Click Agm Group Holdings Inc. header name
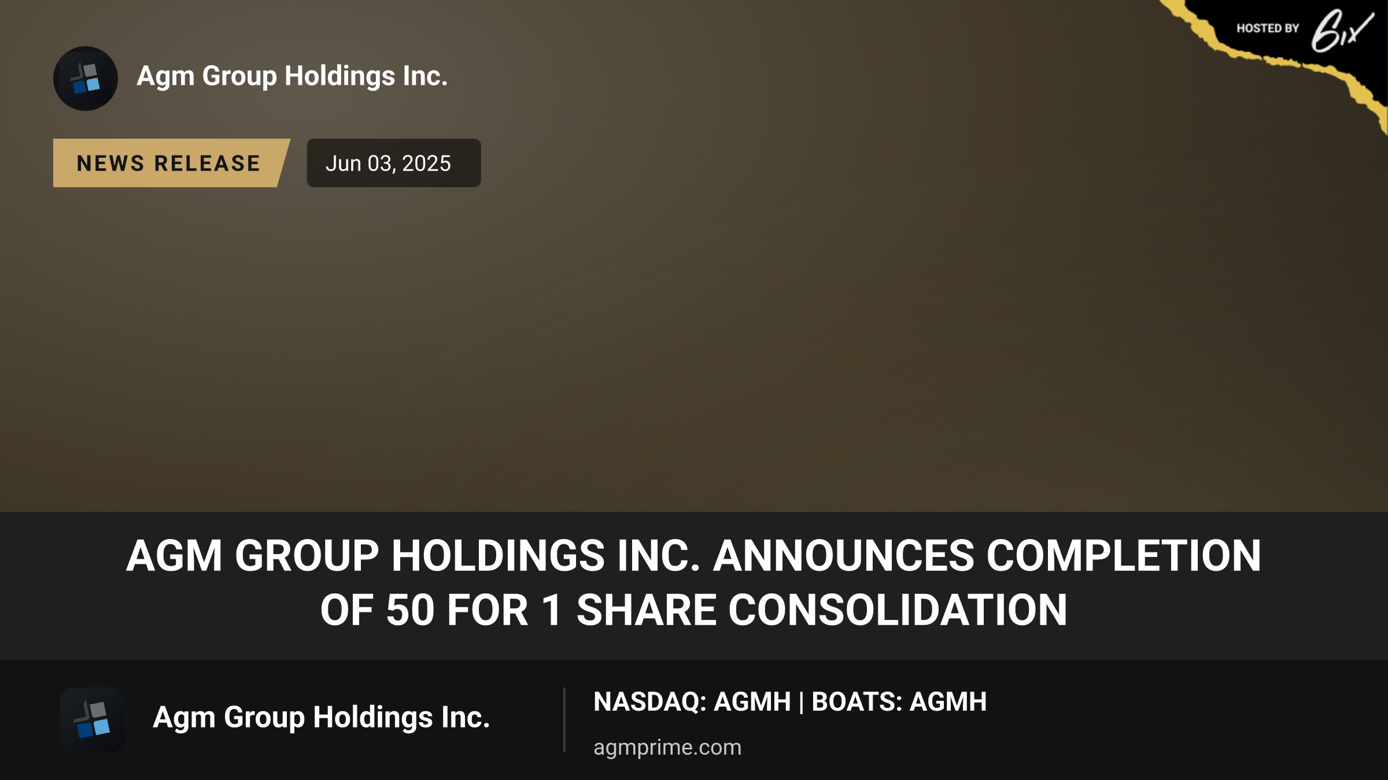Screen dimensions: 1388x780 [x=292, y=76]
